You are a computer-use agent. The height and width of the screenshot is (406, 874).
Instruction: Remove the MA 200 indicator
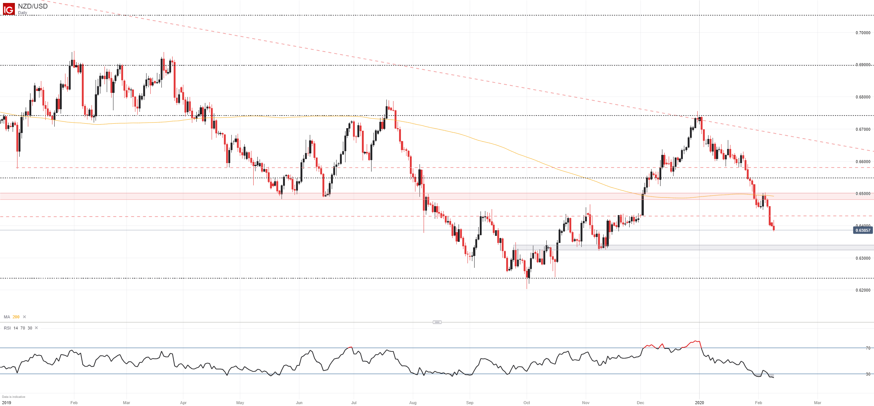[x=25, y=317]
